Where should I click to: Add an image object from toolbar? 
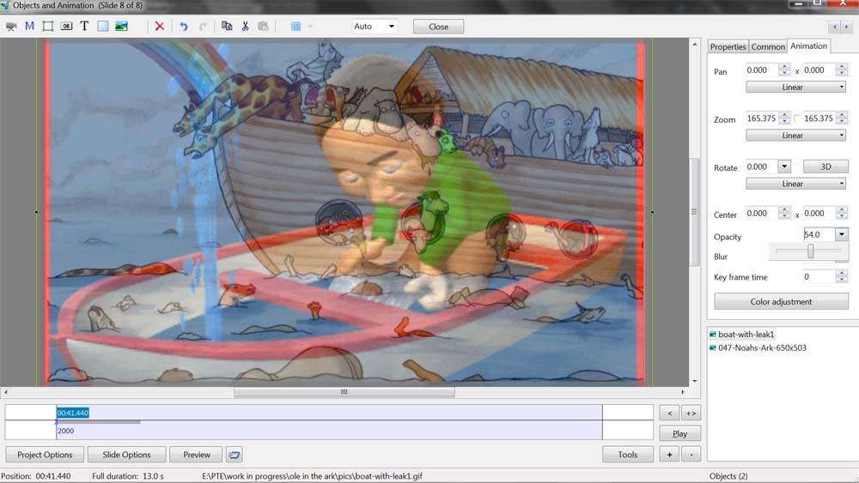click(x=122, y=27)
